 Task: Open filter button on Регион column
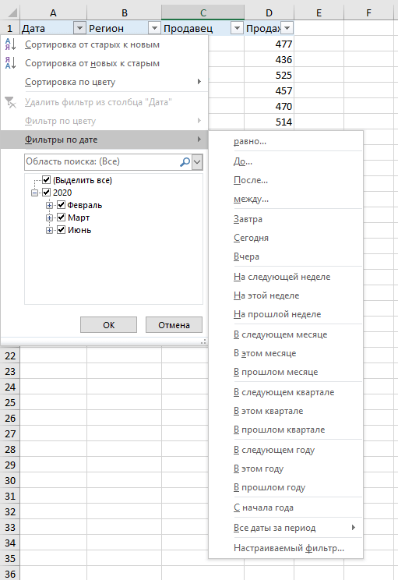(154, 28)
